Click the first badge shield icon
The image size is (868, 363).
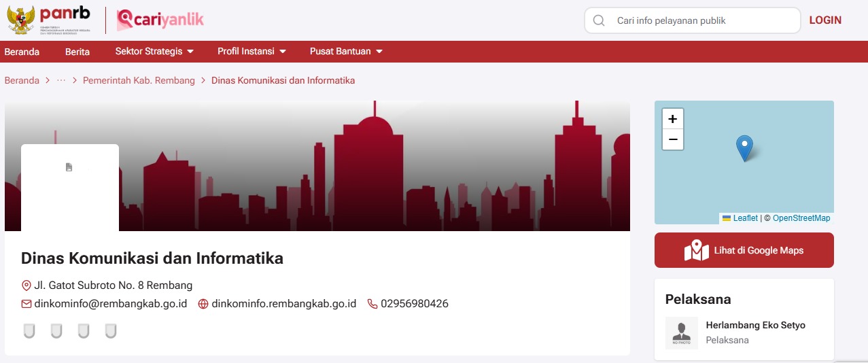(x=29, y=331)
